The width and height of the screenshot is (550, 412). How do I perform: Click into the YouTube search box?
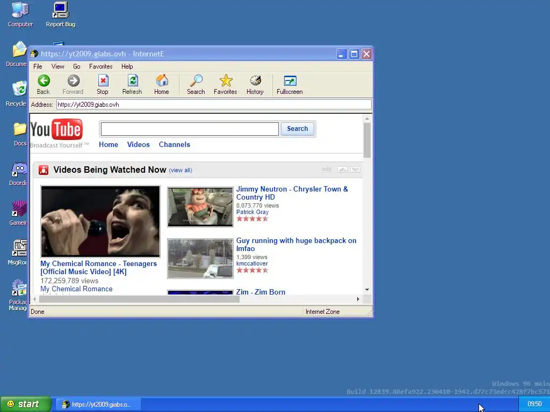click(190, 129)
